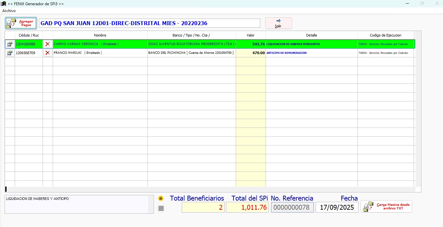Click the Fecha date field
443x227 pixels.
point(337,207)
